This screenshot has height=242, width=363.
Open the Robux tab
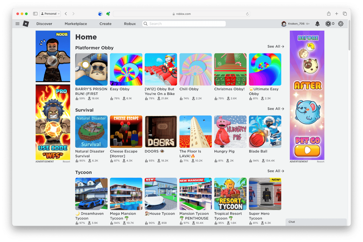130,24
